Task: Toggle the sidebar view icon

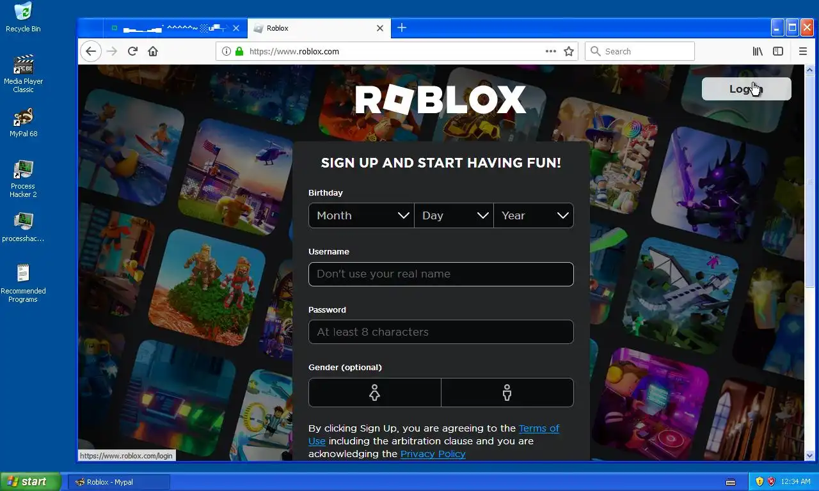Action: pos(778,51)
